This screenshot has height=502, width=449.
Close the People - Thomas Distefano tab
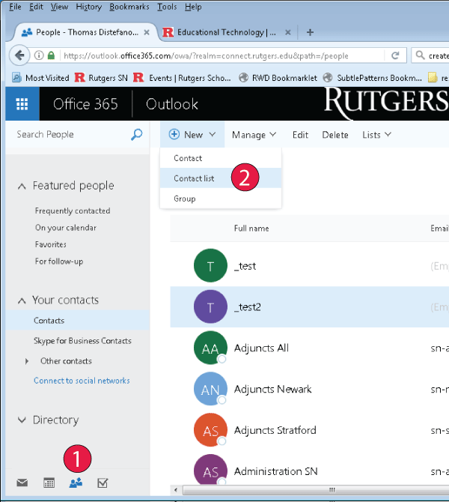point(147,32)
